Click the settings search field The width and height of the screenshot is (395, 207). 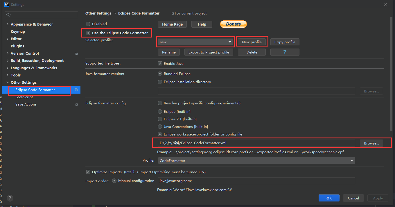(41, 15)
